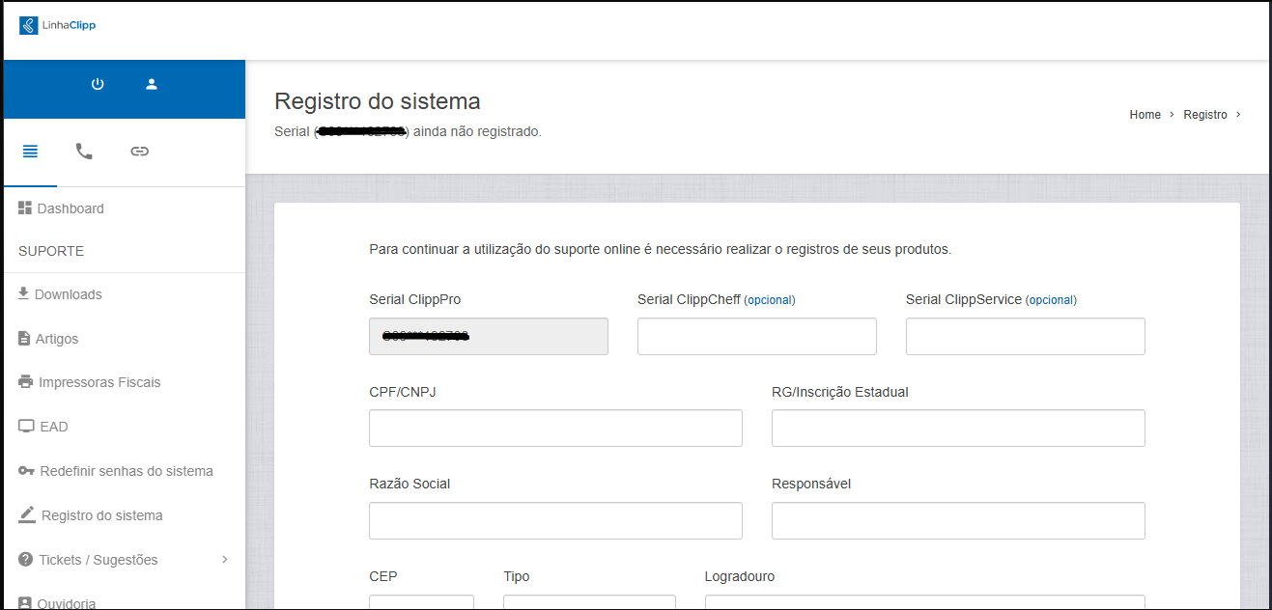Open Impressoras Fiscais page
Viewport: 1272px width, 610px height.
99,382
